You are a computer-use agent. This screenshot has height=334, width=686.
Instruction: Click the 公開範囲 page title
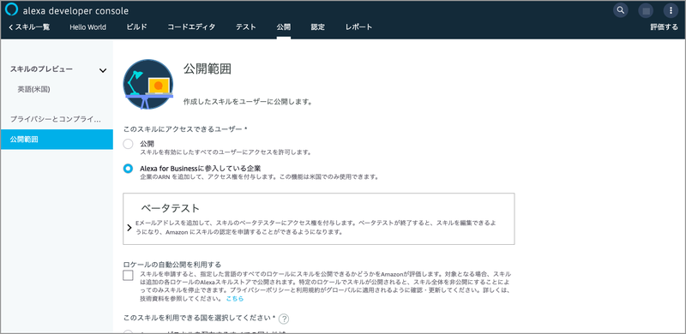click(208, 69)
